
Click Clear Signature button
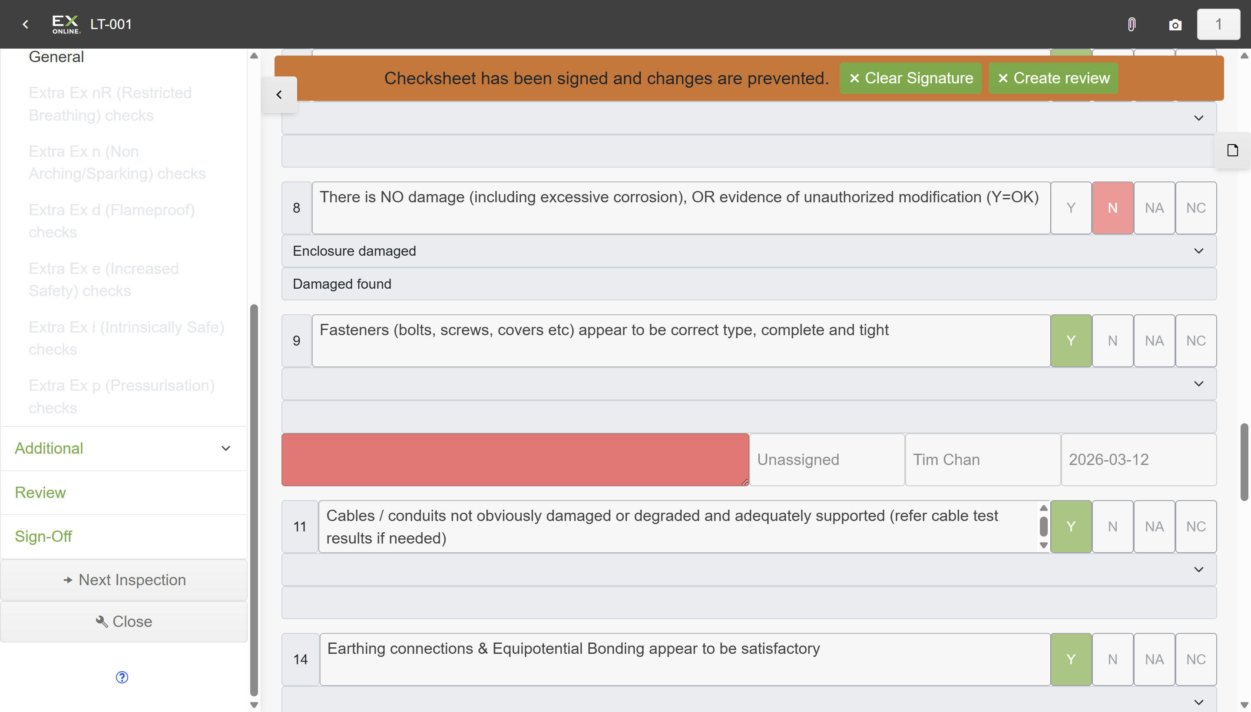coord(910,78)
